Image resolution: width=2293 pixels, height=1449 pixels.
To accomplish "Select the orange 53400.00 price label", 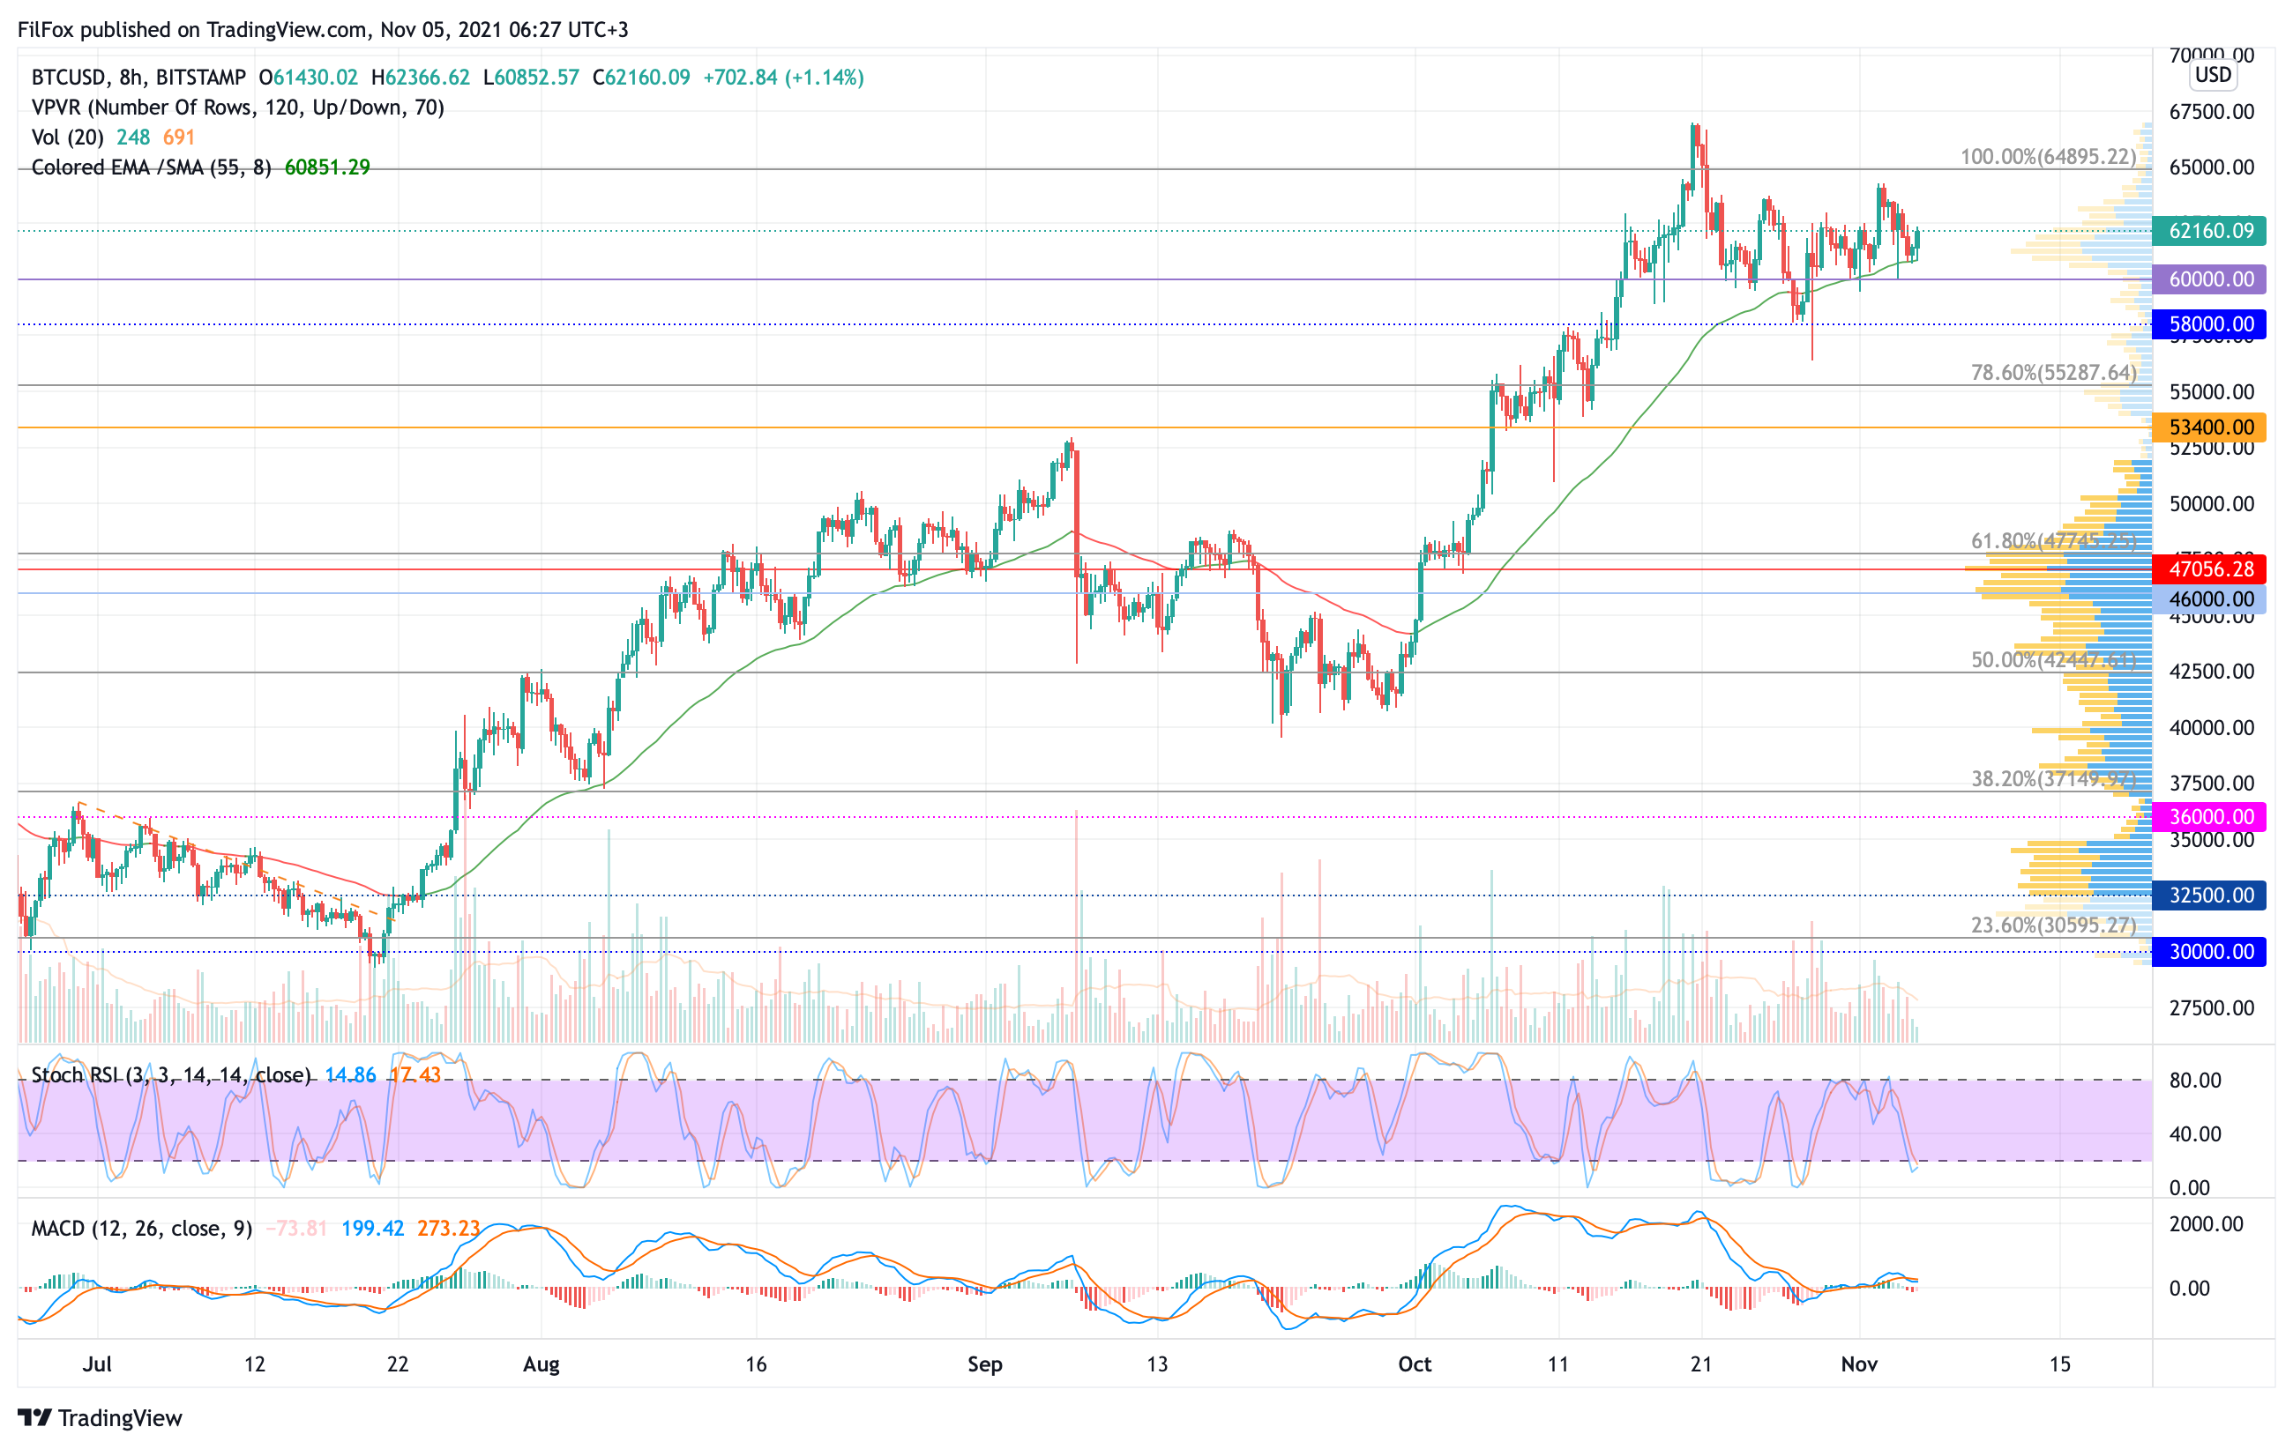I will [2209, 427].
